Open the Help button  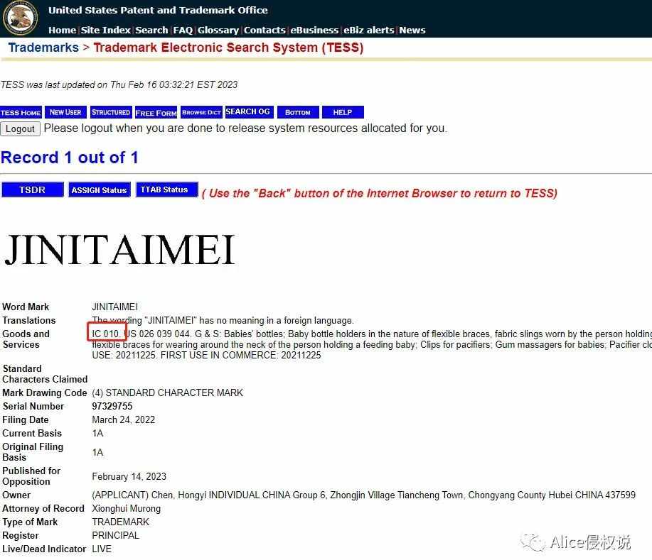click(343, 112)
